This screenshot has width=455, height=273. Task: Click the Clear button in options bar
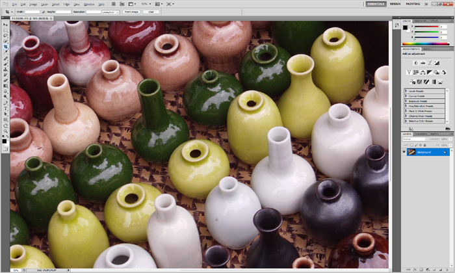click(x=151, y=12)
